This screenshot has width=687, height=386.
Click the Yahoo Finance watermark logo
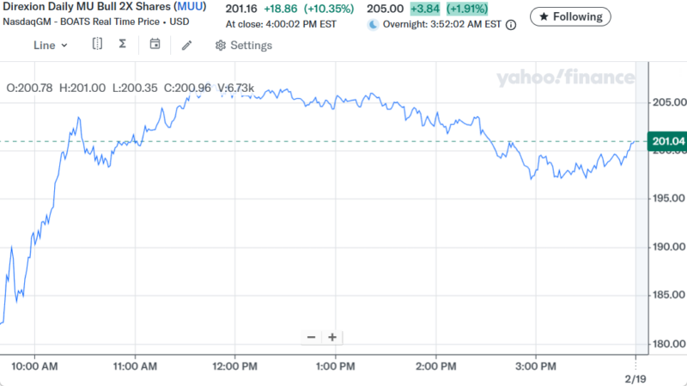click(564, 78)
